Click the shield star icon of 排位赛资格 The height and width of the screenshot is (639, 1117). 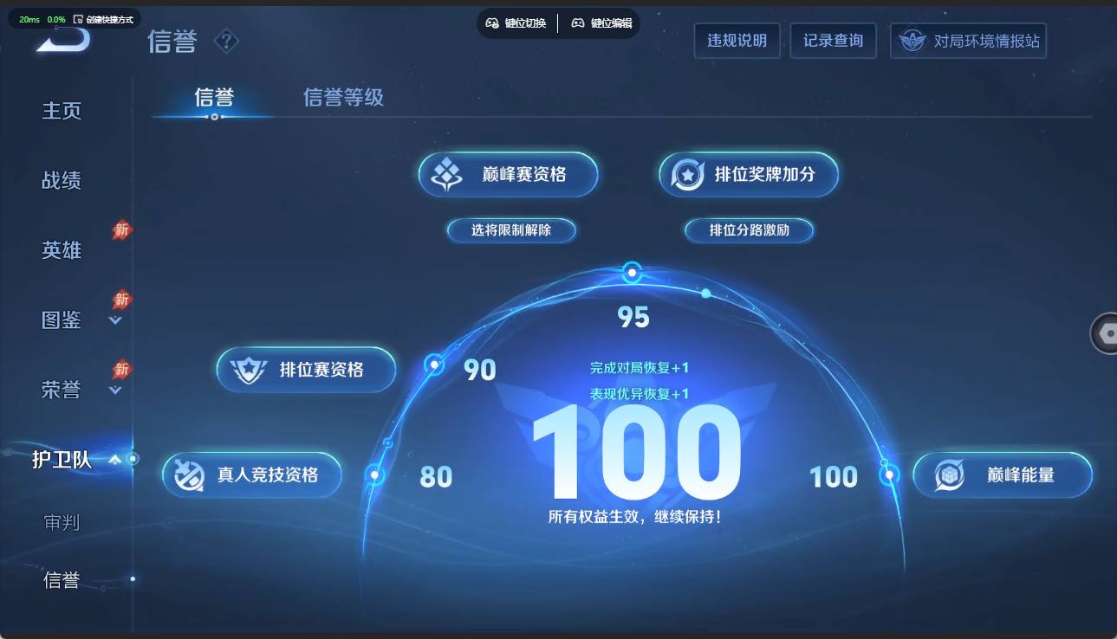coord(249,370)
